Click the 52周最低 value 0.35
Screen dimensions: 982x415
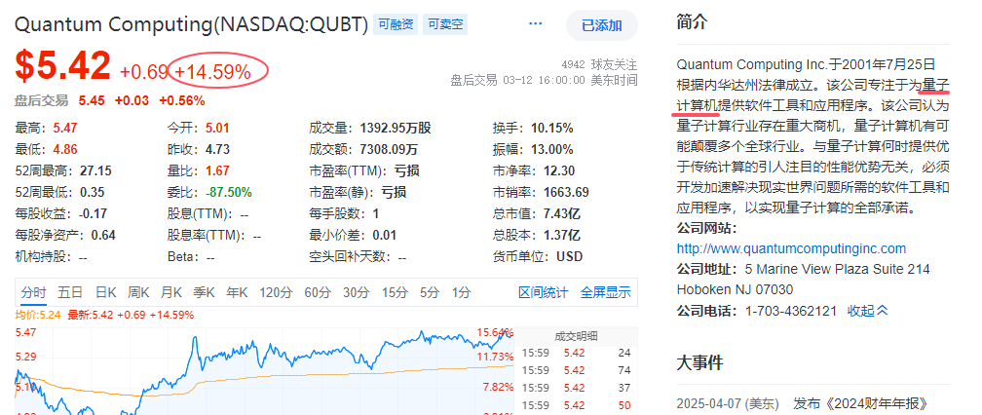92,192
